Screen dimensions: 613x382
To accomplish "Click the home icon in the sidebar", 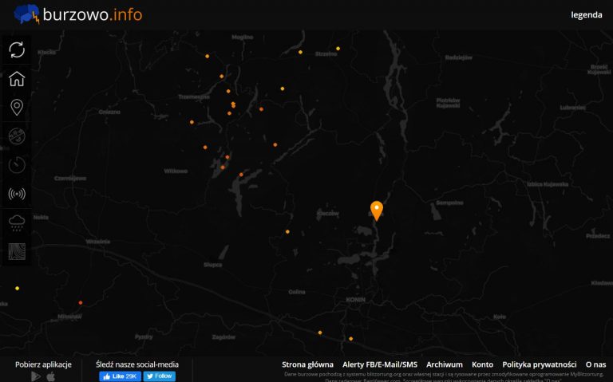I will coord(17,79).
